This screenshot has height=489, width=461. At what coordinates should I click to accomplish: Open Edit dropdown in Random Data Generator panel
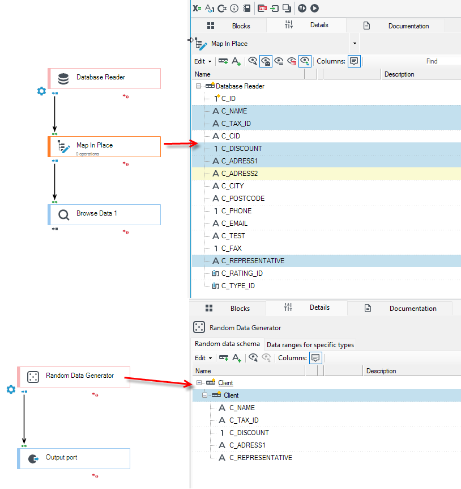(203, 358)
